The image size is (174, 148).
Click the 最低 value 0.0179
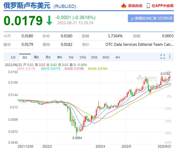pos(27,44)
